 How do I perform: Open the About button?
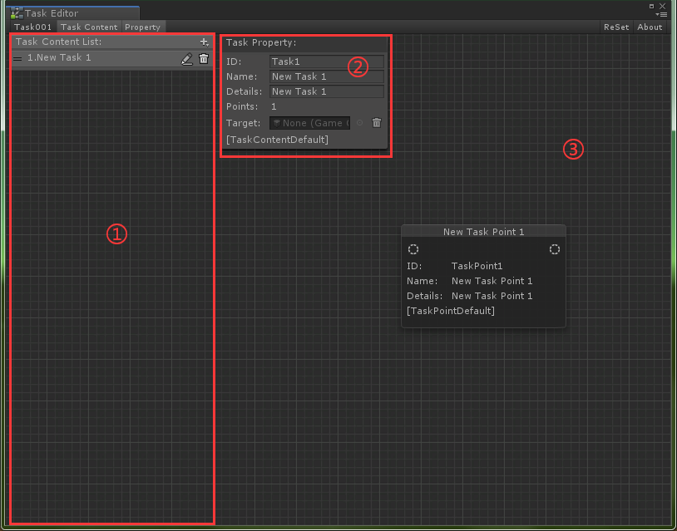click(x=650, y=27)
